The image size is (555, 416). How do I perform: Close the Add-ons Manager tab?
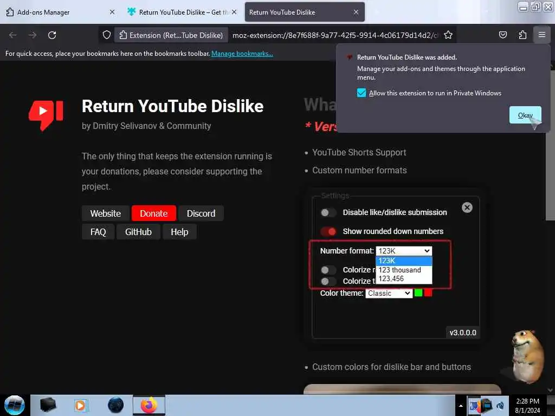pos(112,12)
